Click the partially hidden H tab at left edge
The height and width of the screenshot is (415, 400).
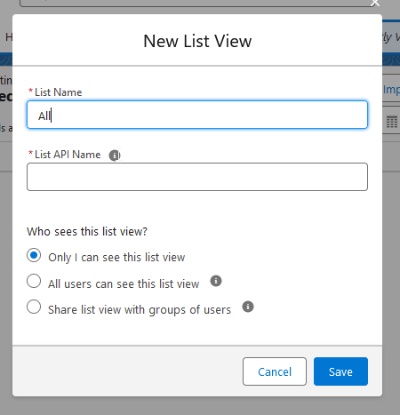(9, 37)
